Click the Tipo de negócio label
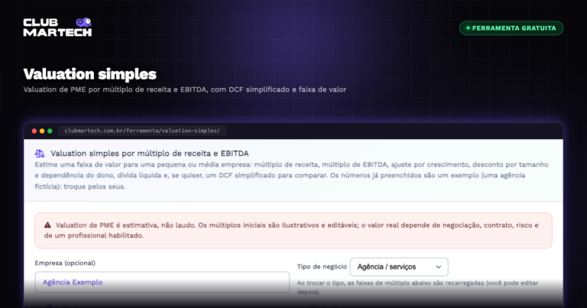The image size is (587, 308). tap(322, 267)
